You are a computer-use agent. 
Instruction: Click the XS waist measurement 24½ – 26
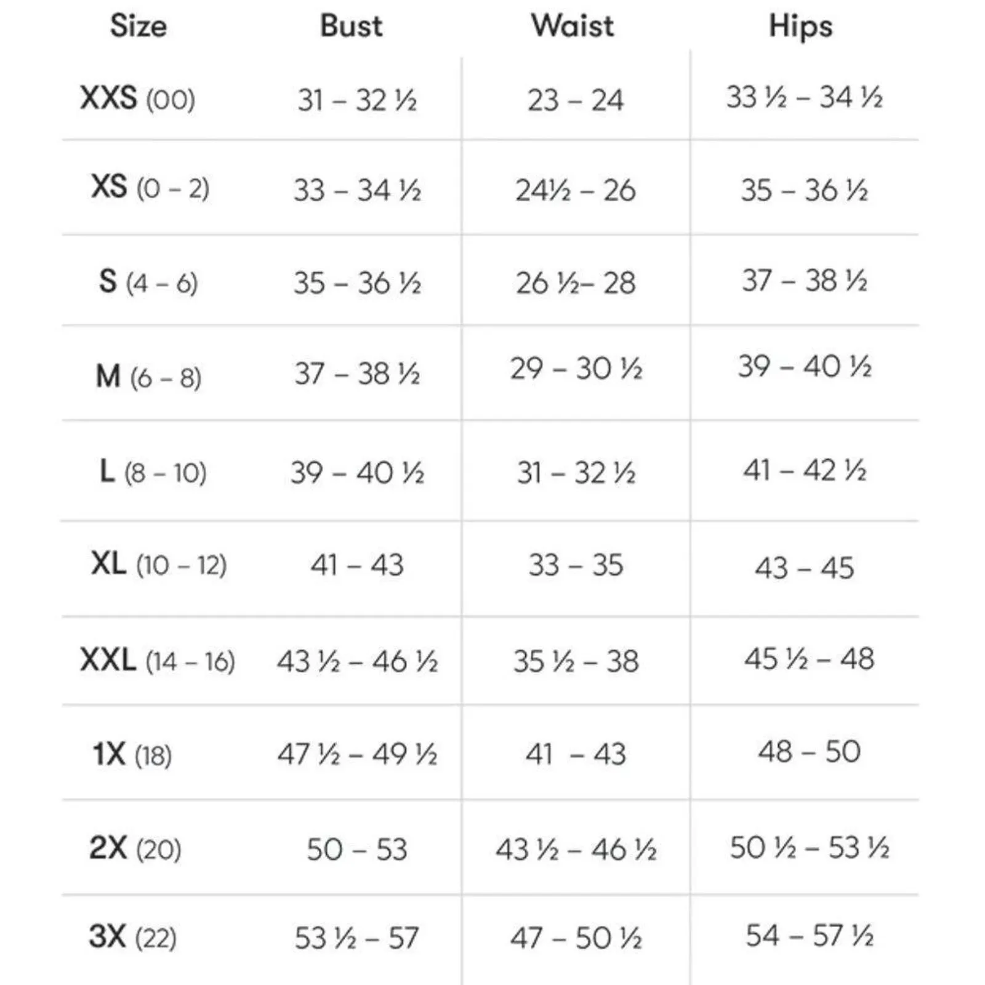coord(575,191)
